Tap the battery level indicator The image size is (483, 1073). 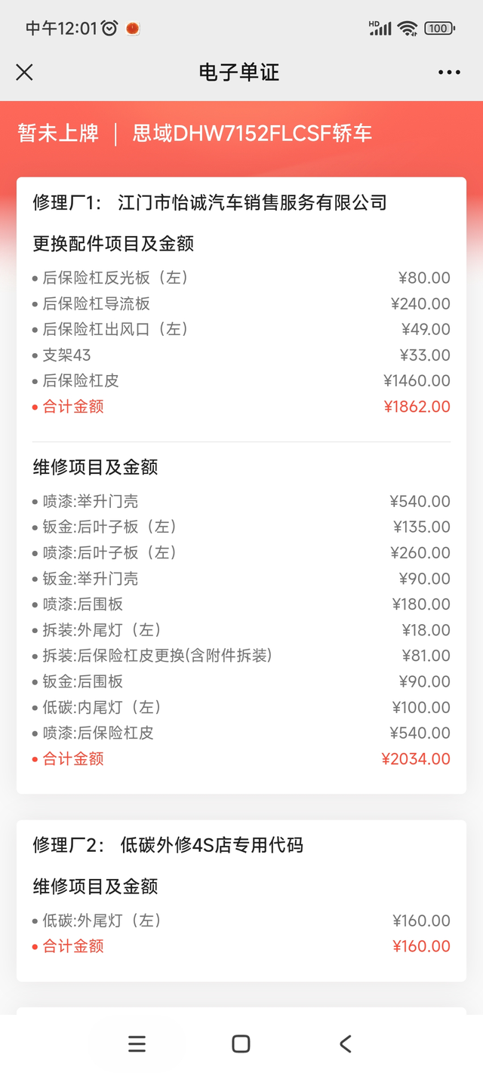[x=439, y=29]
